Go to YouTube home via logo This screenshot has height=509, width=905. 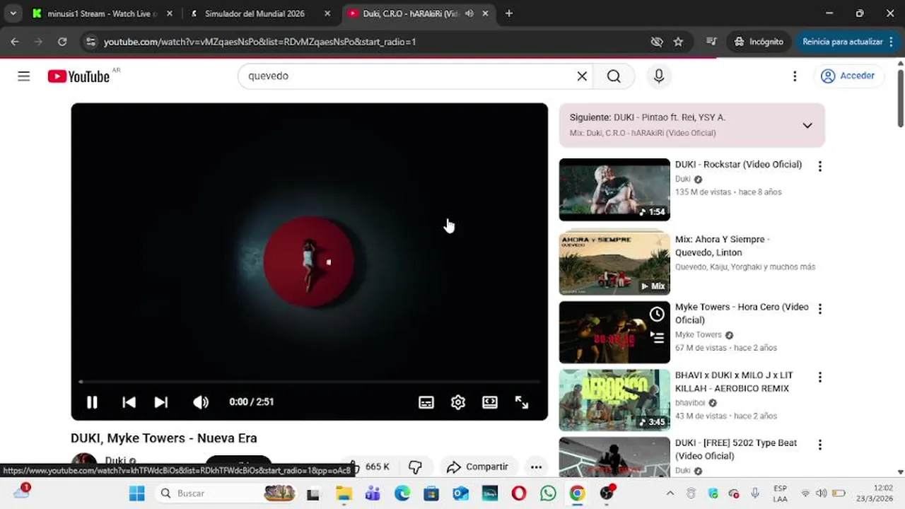coord(78,76)
